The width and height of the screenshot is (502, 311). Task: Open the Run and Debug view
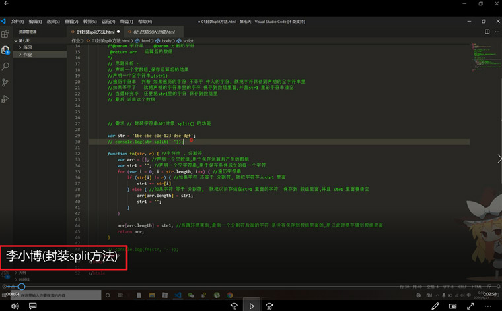click(x=5, y=99)
